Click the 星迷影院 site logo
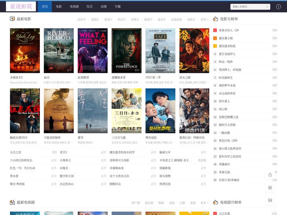287x215 pixels. 21,6
